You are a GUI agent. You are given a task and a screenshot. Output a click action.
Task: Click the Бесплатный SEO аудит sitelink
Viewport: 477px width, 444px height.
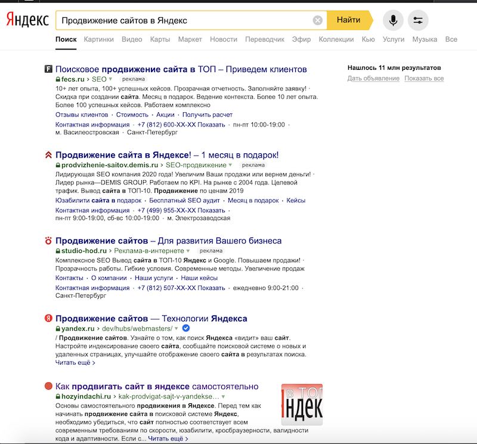[x=184, y=201]
